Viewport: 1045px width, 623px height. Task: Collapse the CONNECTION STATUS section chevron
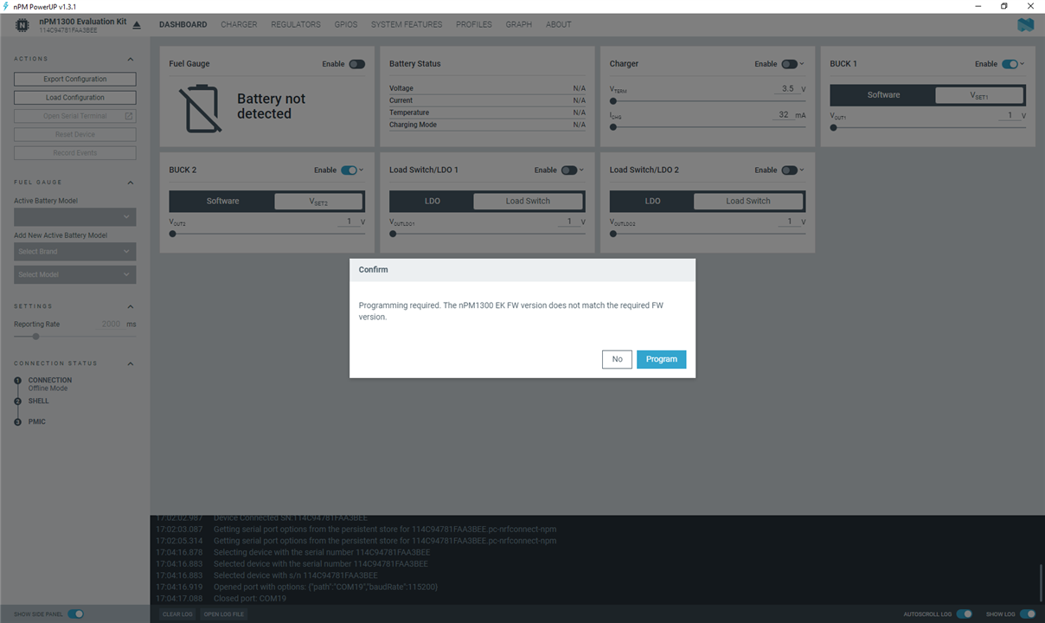[x=131, y=363]
